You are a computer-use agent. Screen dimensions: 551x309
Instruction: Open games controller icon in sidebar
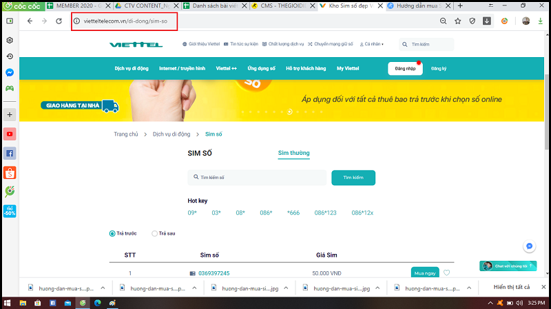coord(10,88)
